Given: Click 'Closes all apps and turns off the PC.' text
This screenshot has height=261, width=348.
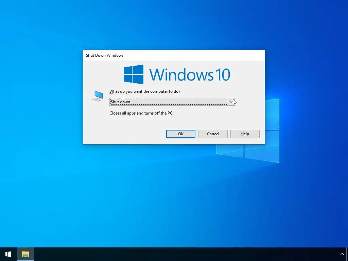Looking at the screenshot, I should [x=141, y=113].
